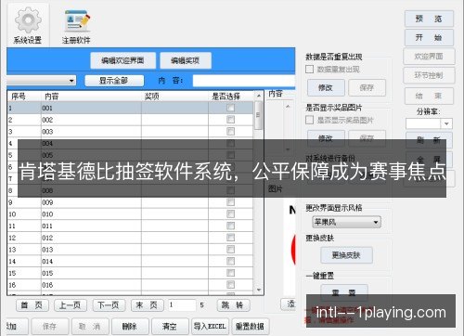Tick the 是否选择 checkbox for row 010
Viewport: 464px width, 336px height.
(230, 213)
